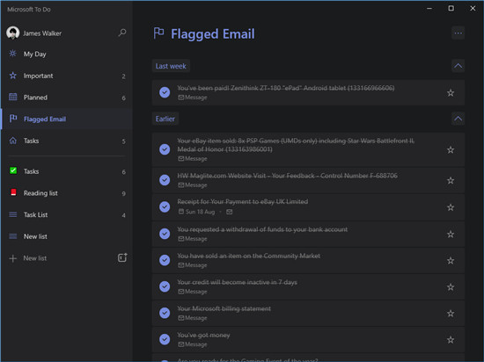Uncheck withdrawal of funds task

coord(165,234)
